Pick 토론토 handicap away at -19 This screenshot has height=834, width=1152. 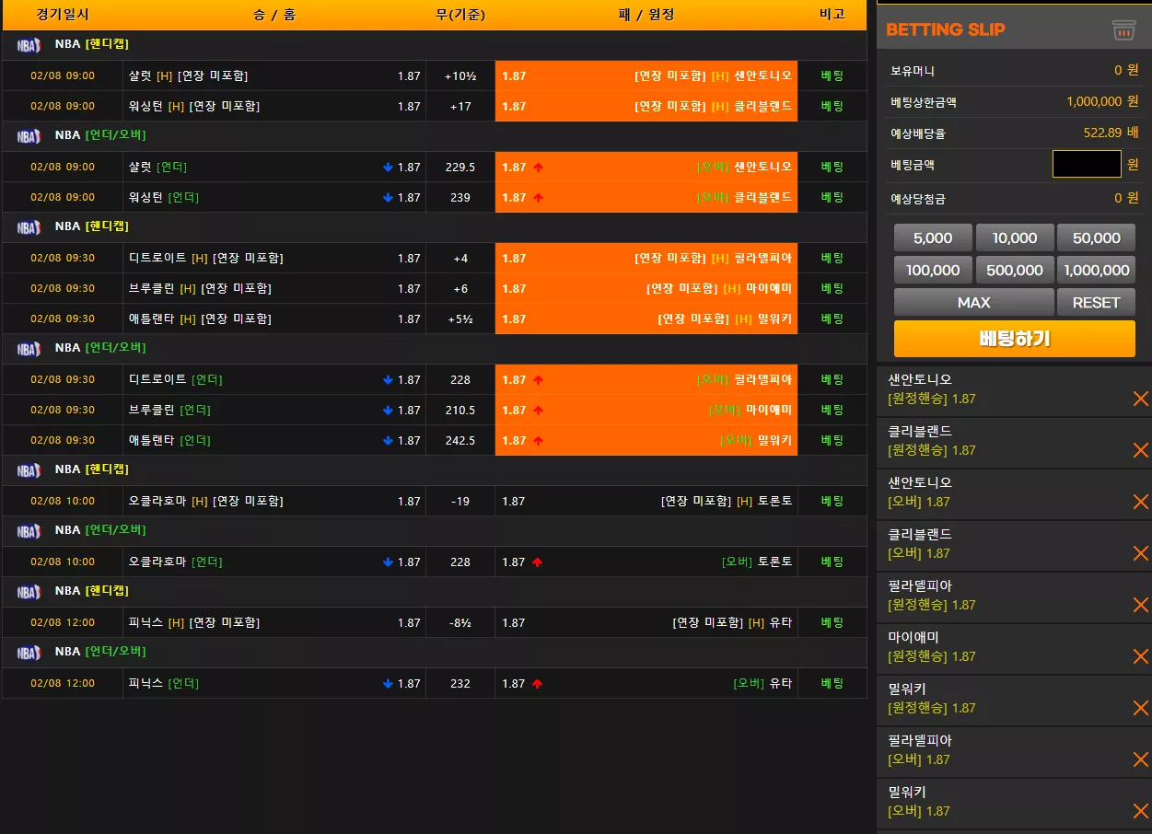click(646, 502)
